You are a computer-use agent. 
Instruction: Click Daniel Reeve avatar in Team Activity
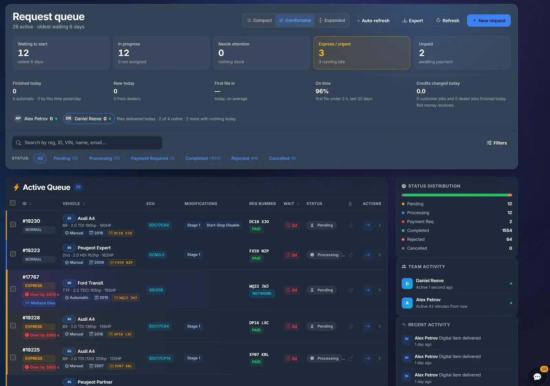407,284
